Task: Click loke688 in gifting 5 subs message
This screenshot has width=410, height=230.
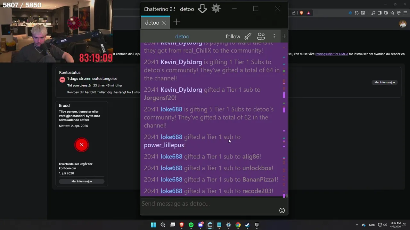Action: click(x=171, y=109)
